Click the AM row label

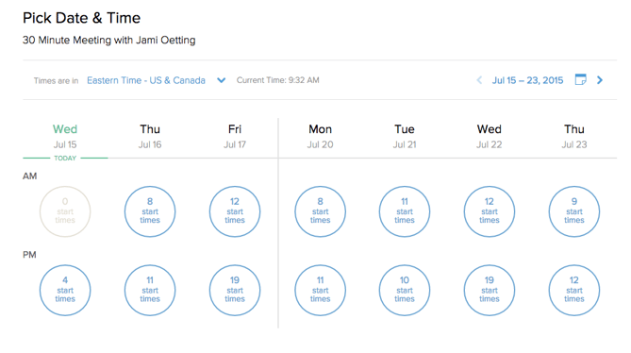30,176
